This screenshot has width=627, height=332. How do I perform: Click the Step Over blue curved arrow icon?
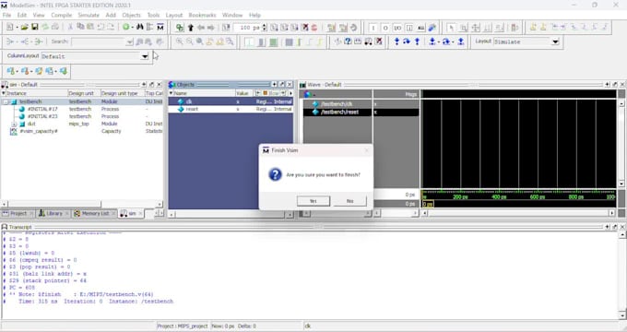tap(407, 41)
